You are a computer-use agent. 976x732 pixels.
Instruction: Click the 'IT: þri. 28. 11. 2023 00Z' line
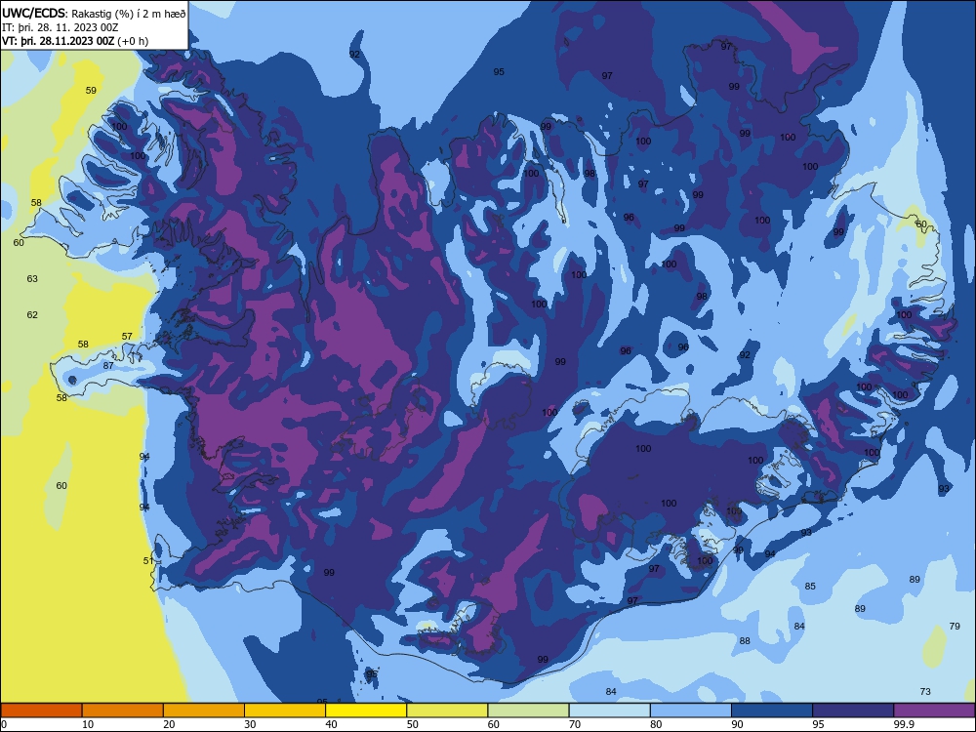pyautogui.click(x=60, y=27)
